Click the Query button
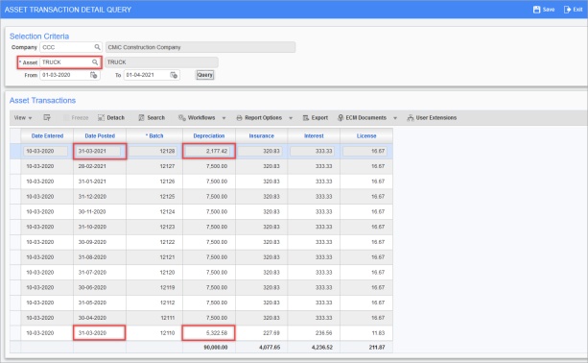This screenshot has width=588, height=363. click(x=204, y=75)
